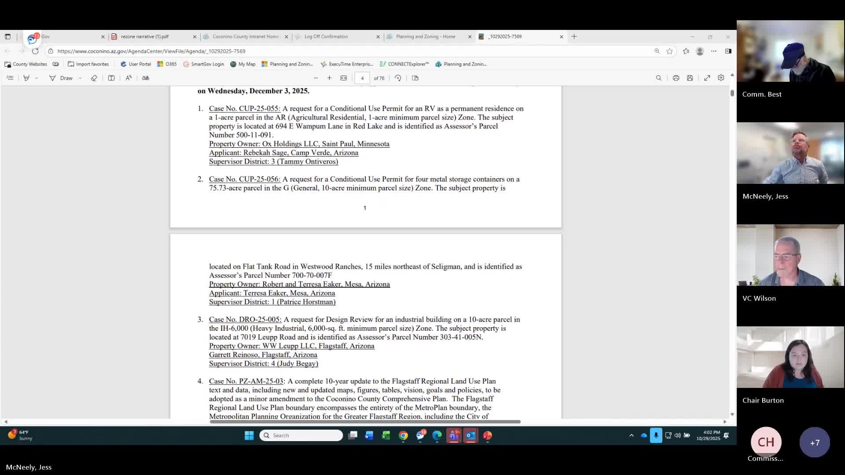Print the agenda document

(676, 78)
